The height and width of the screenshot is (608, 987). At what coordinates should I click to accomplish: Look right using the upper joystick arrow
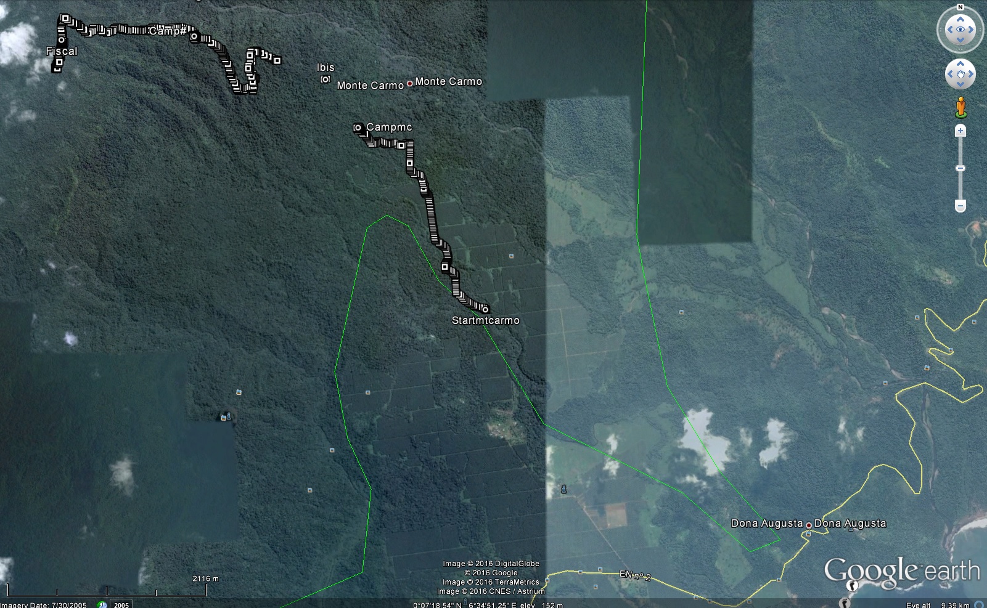pos(971,30)
